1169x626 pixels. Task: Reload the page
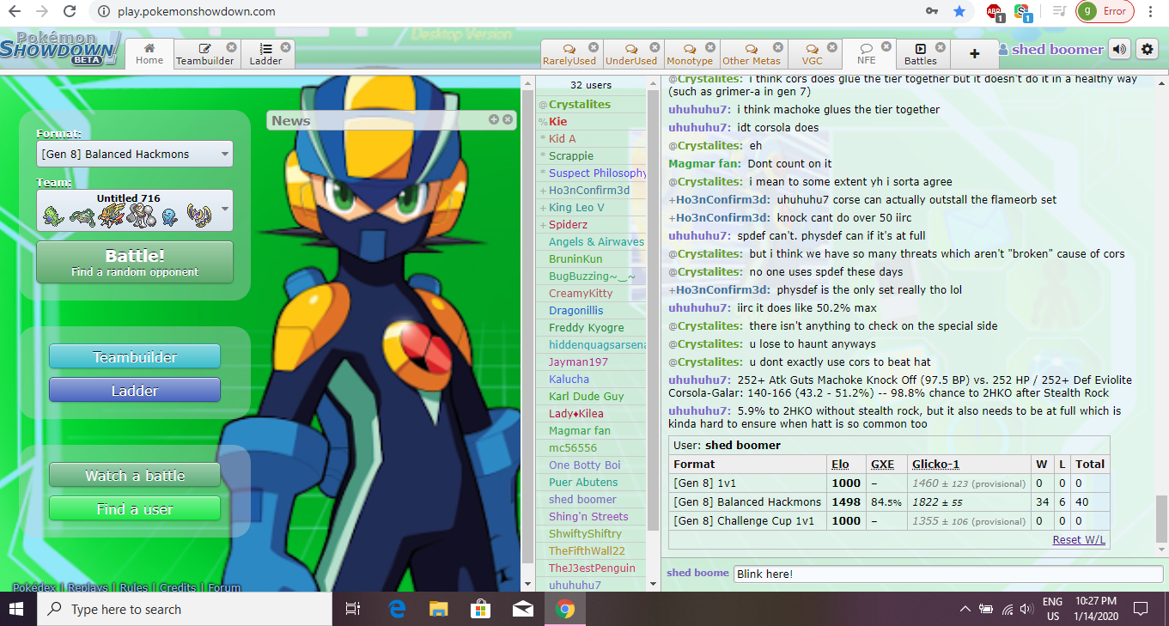click(71, 11)
